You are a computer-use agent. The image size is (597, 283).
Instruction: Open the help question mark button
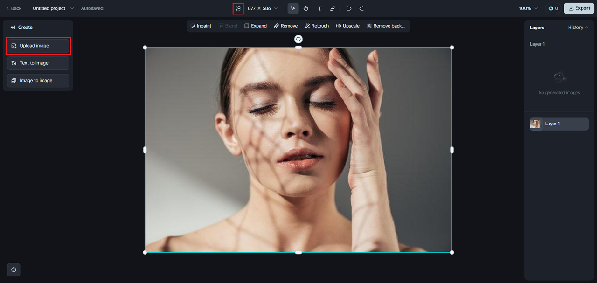click(14, 269)
